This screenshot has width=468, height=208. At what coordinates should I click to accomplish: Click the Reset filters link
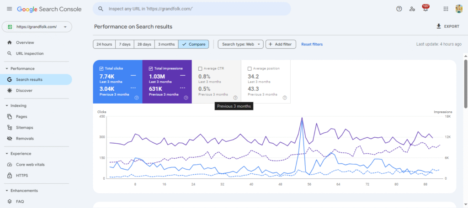click(x=312, y=44)
